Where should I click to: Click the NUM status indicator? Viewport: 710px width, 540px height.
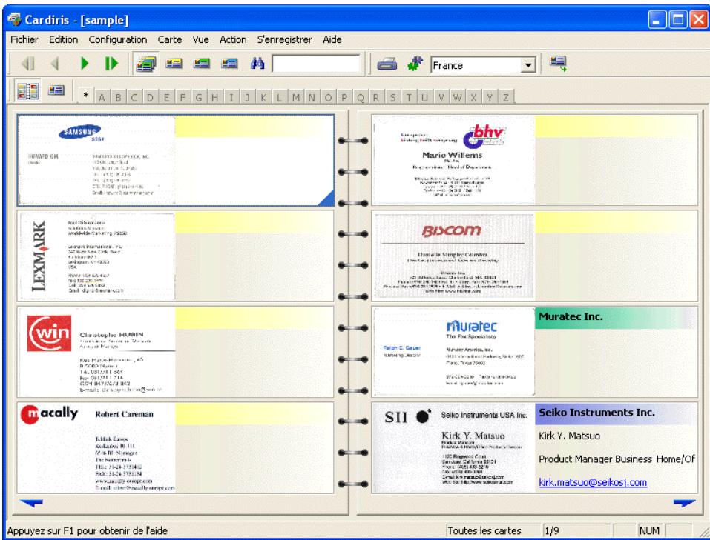pyautogui.click(x=649, y=530)
